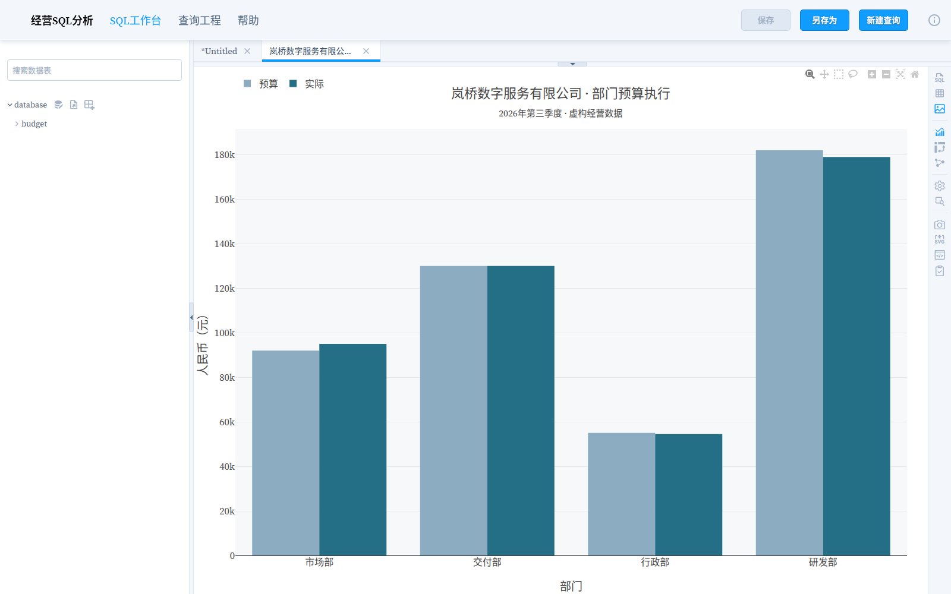
Task: Open the SQL工作台 menu
Action: [x=136, y=20]
